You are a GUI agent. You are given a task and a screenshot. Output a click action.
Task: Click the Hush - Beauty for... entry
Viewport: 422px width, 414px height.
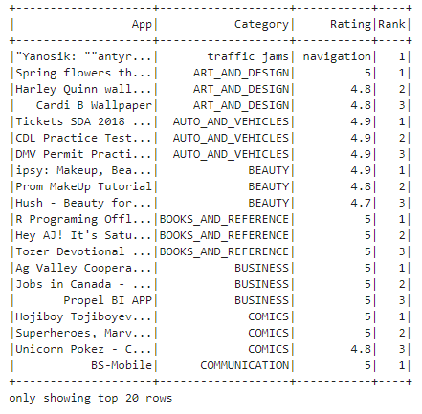pos(83,203)
